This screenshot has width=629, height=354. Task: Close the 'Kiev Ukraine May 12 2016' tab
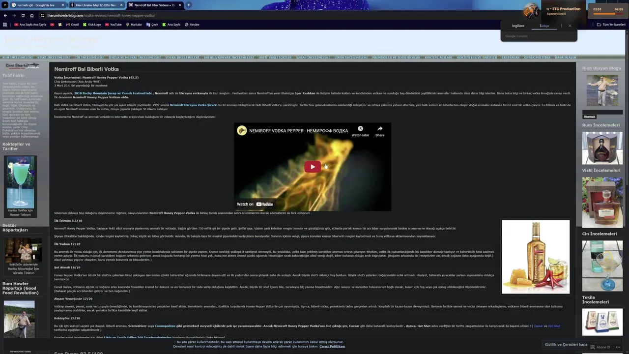[121, 5]
